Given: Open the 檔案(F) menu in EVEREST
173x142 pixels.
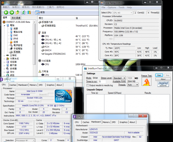Looking at the screenshot, I should click(x=6, y=7).
